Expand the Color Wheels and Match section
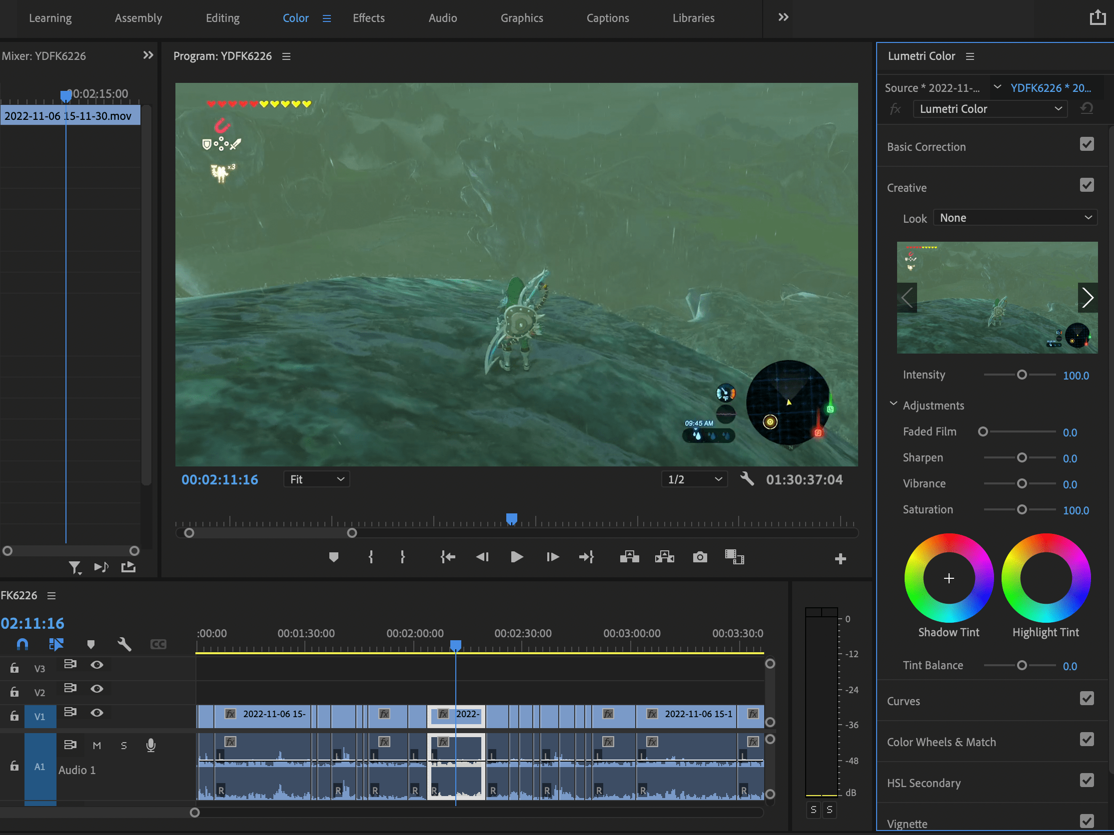The height and width of the screenshot is (835, 1114). tap(941, 741)
